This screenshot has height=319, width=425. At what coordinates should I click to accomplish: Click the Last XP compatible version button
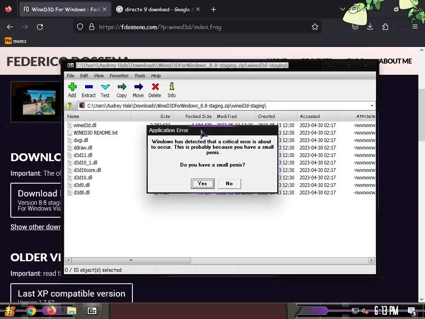[71, 293]
